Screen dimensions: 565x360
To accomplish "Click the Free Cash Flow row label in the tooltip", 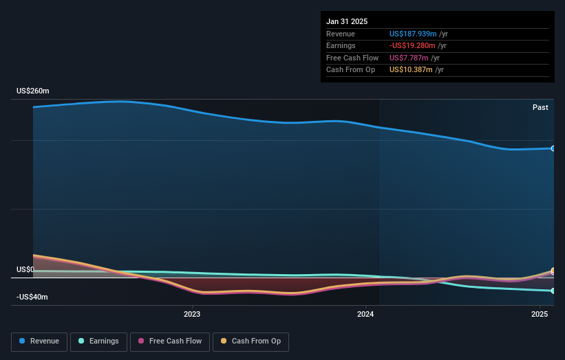I will [x=352, y=58].
